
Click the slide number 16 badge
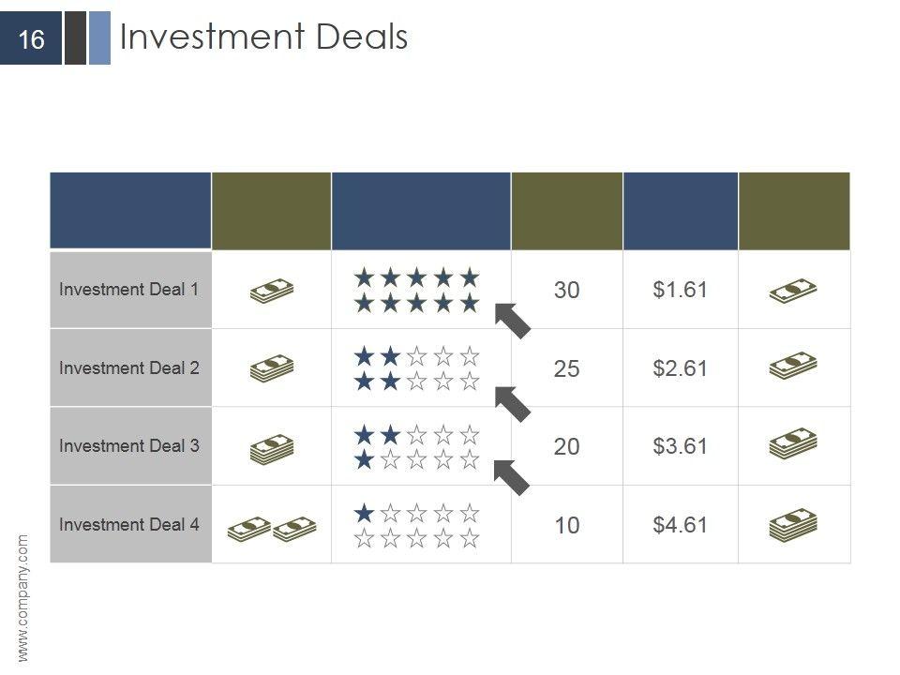tap(31, 39)
